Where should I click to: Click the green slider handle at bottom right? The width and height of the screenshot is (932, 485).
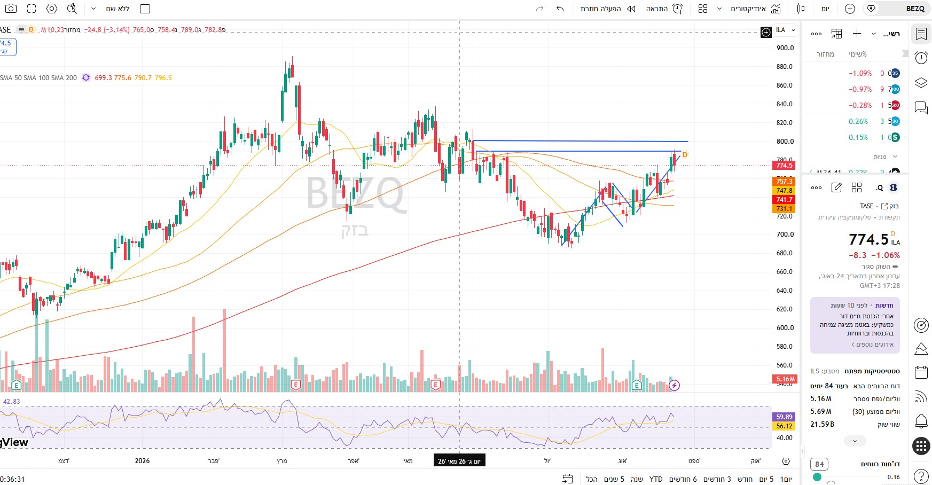tap(817, 477)
